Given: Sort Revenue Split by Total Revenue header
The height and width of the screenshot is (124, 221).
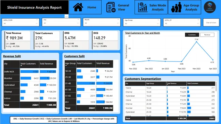Looking at the screenshot, I should click(x=48, y=64).
